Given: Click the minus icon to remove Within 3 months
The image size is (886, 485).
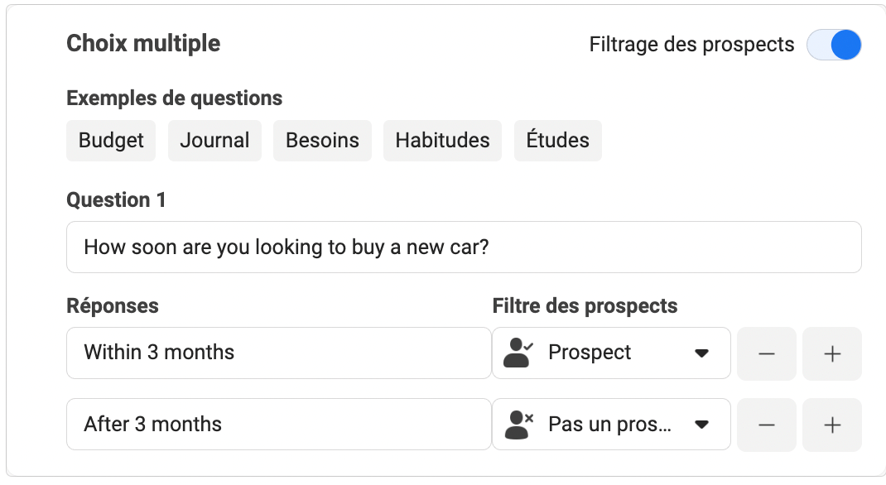Looking at the screenshot, I should 766,352.
